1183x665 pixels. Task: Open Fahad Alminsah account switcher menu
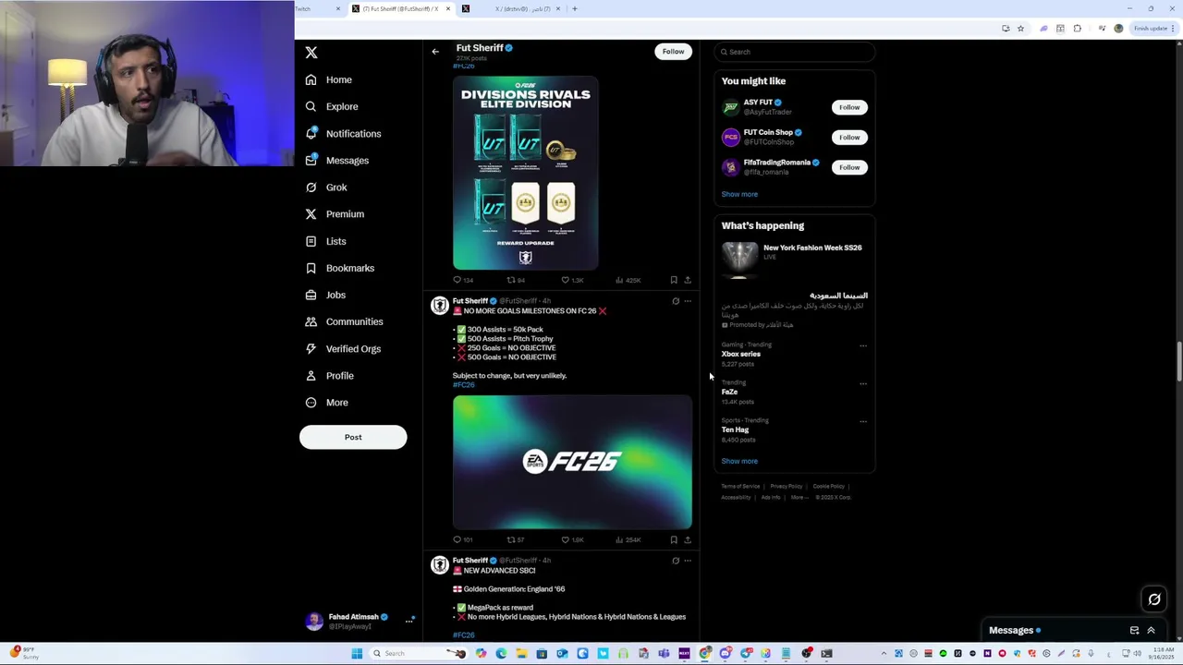(x=360, y=622)
